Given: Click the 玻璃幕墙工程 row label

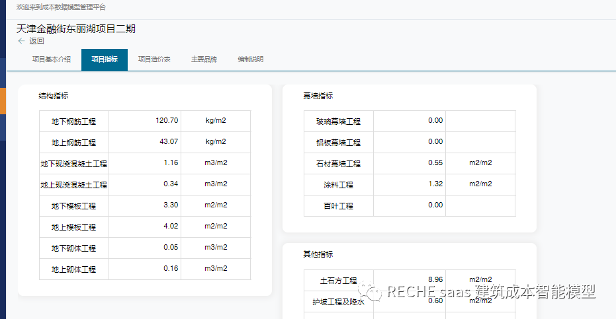Looking at the screenshot, I should pos(338,122).
